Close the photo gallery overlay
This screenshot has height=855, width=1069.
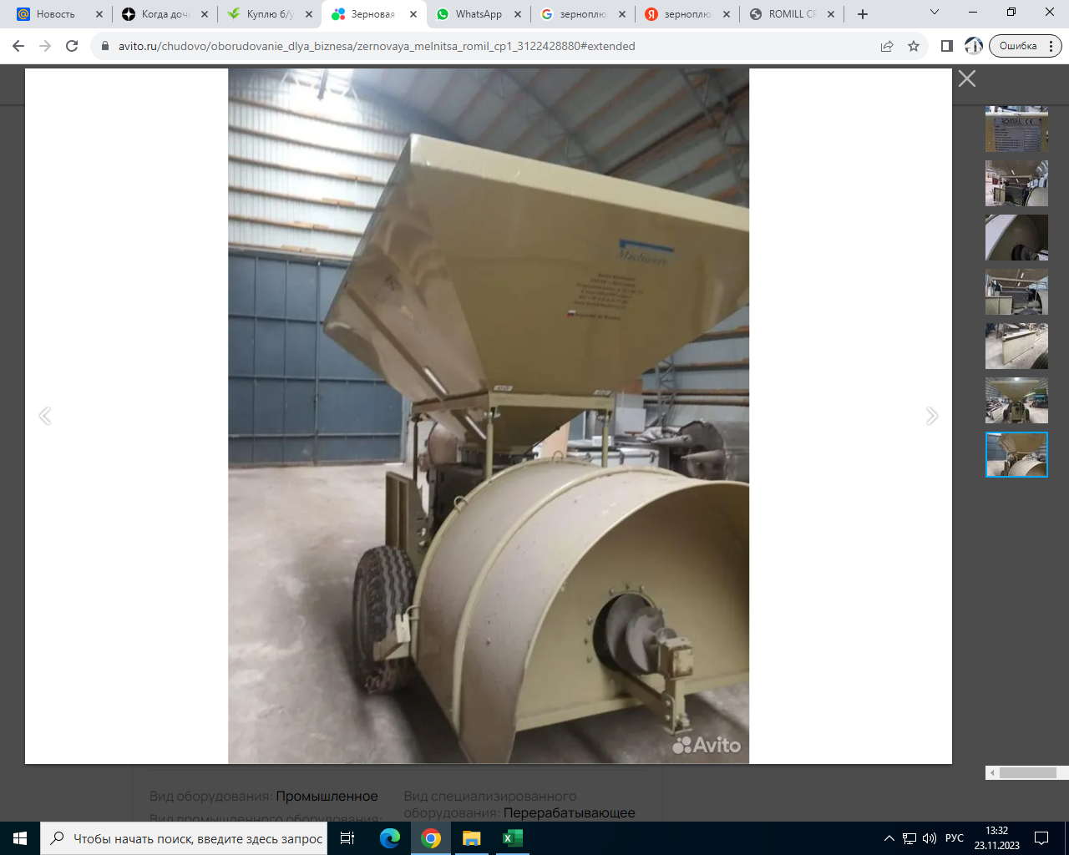(966, 78)
